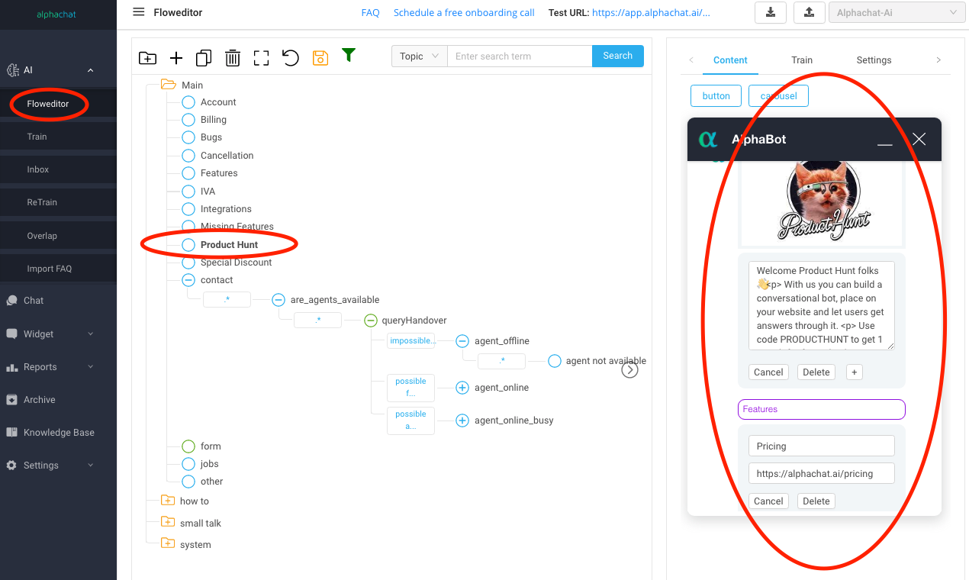
Task: Click the search term input field
Action: pos(520,56)
